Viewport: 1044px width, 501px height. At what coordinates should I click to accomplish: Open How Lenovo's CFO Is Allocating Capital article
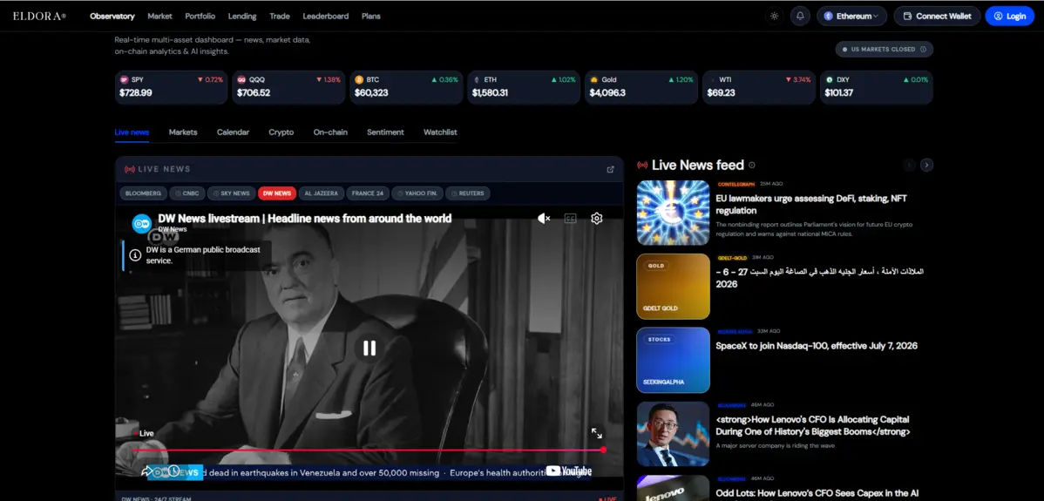(813, 426)
